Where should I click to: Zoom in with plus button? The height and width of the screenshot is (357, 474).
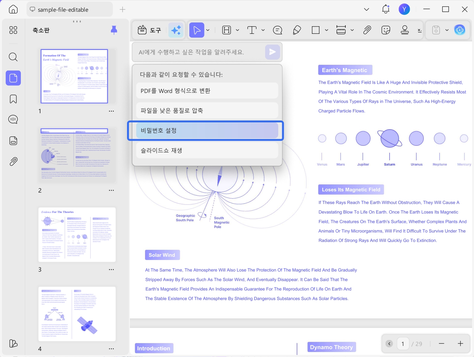click(460, 344)
